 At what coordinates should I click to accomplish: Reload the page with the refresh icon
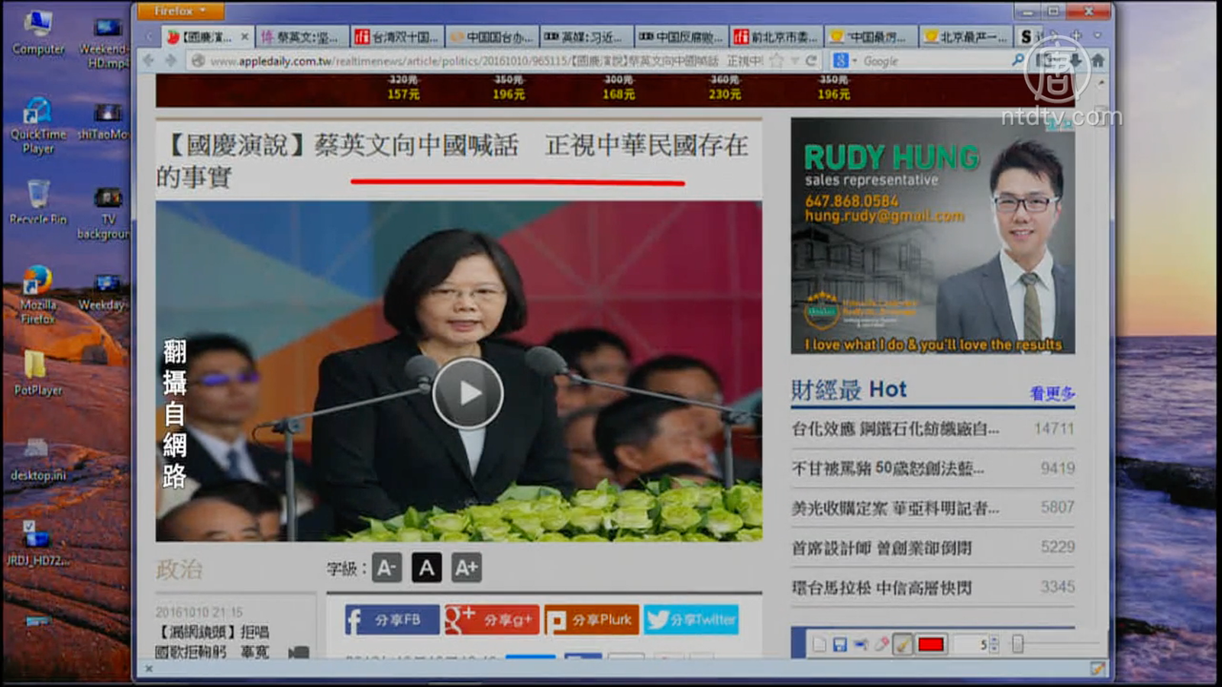811,60
